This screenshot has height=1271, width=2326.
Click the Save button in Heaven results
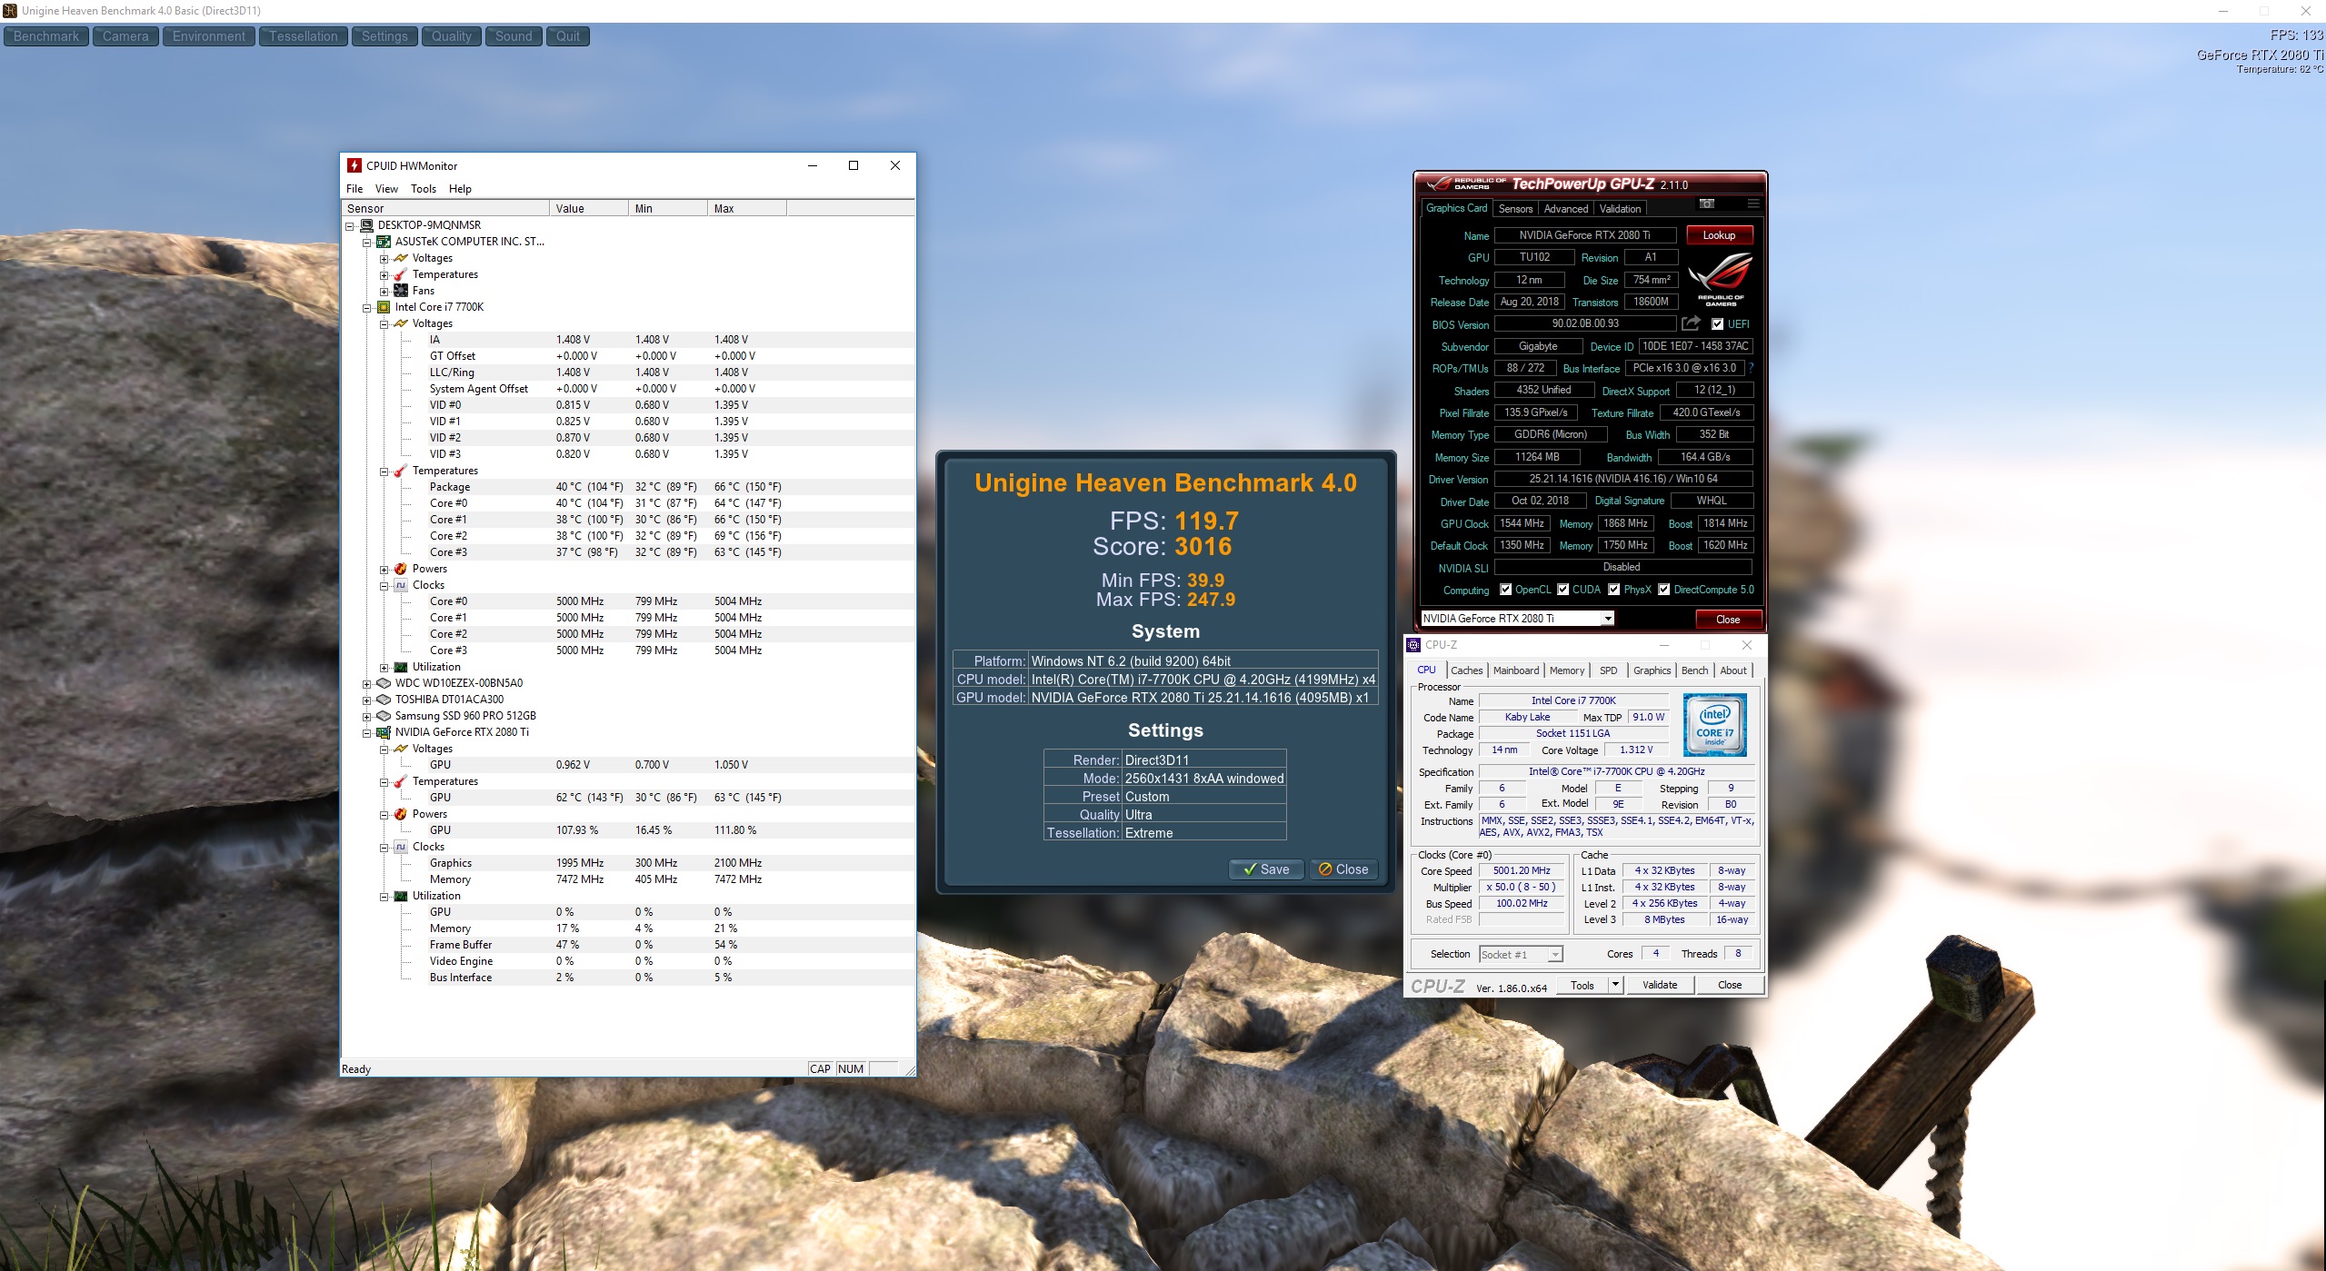tap(1266, 869)
